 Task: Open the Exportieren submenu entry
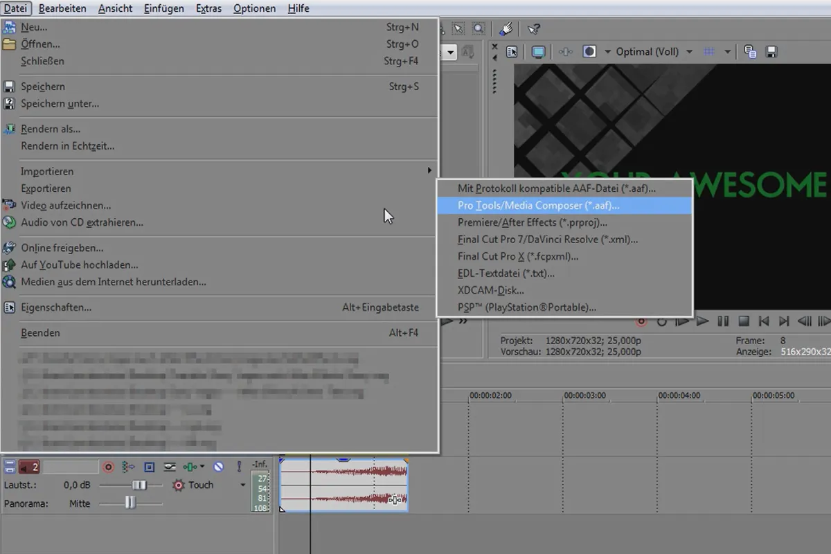coord(220,188)
